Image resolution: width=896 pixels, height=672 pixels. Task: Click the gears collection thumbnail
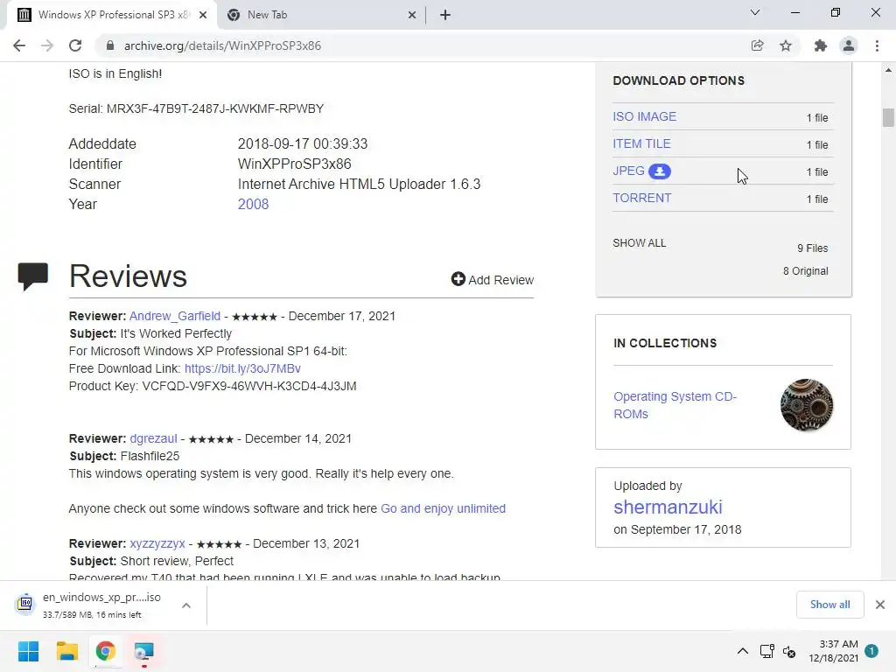point(807,405)
